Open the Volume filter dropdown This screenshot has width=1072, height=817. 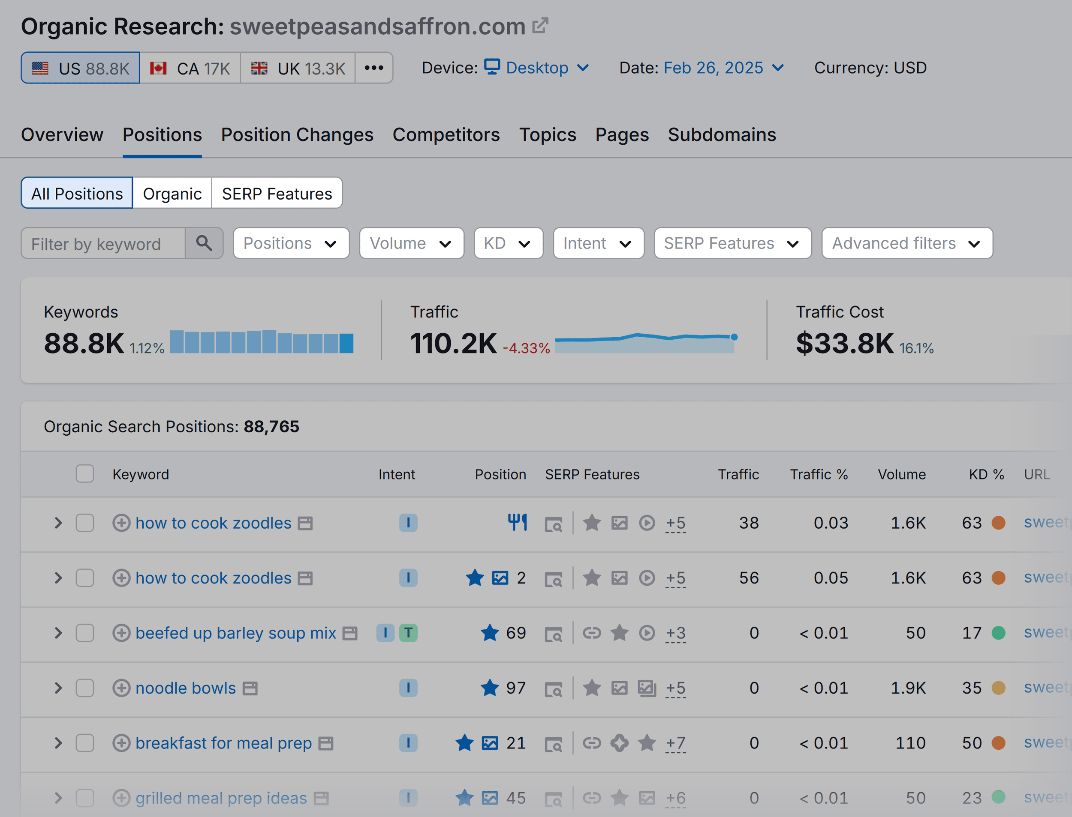411,243
